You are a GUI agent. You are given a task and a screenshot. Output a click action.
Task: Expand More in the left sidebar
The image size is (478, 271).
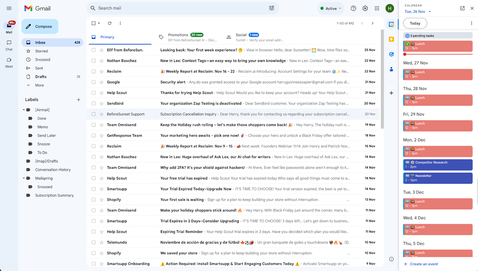40,85
